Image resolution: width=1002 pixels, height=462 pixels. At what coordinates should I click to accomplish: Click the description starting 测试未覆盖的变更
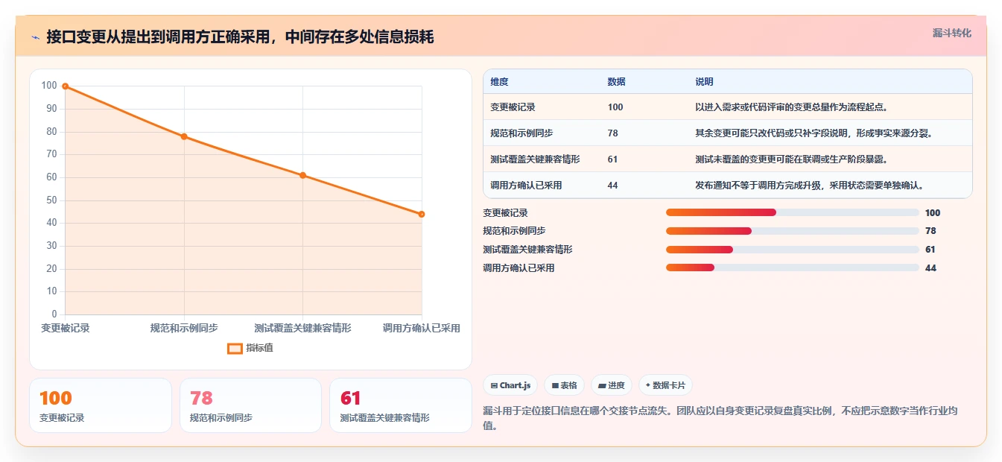tap(791, 159)
